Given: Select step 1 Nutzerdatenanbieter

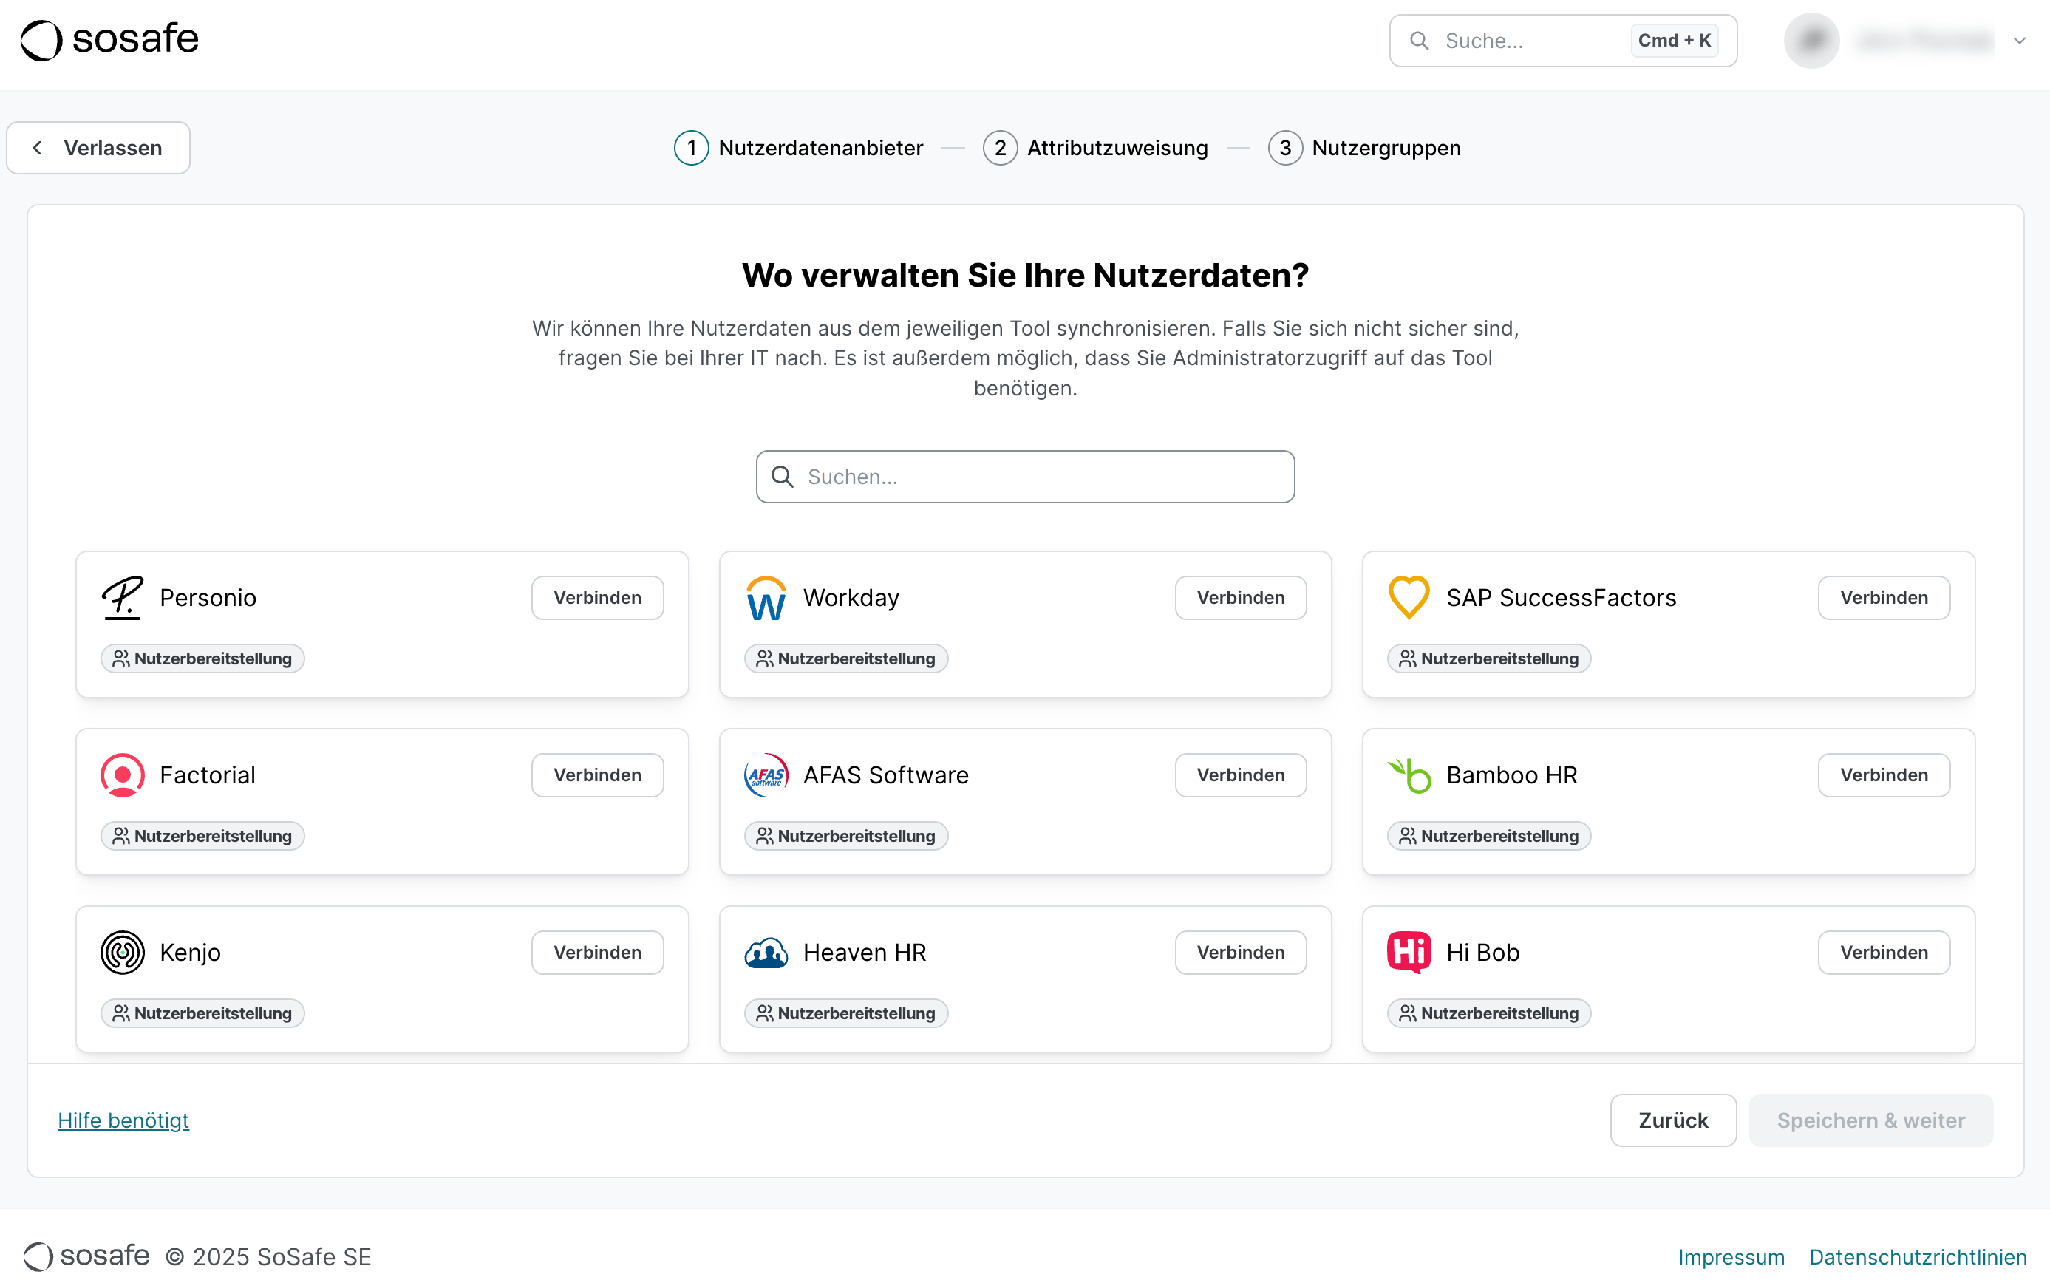Looking at the screenshot, I should 798,148.
